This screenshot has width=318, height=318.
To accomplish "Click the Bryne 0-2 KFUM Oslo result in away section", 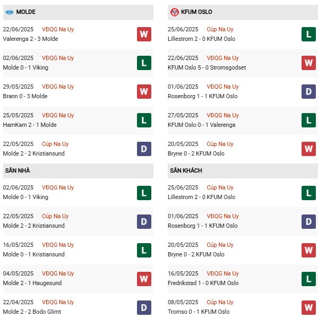I will click(196, 254).
